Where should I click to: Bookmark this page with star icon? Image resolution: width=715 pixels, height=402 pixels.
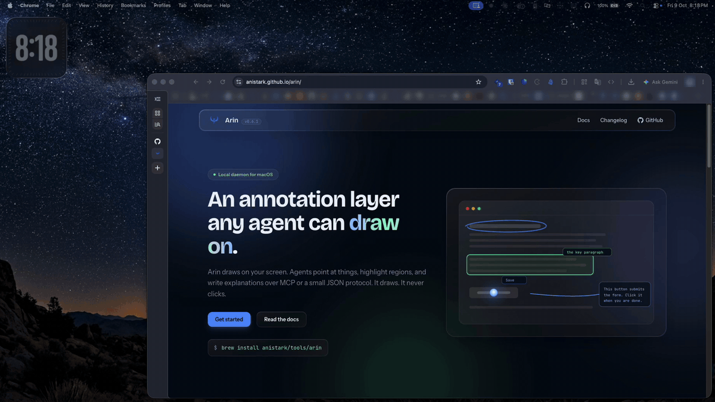[478, 82]
